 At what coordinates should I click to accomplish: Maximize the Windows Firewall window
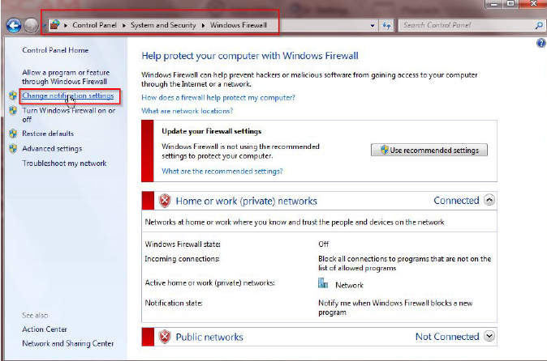tap(510, 4)
